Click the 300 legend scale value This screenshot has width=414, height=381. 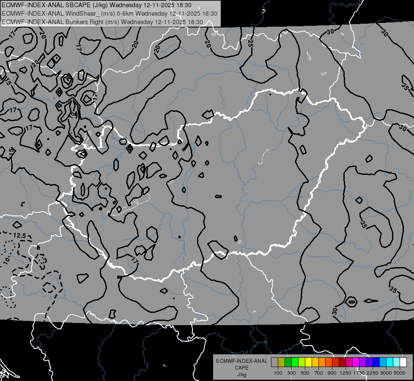click(291, 373)
